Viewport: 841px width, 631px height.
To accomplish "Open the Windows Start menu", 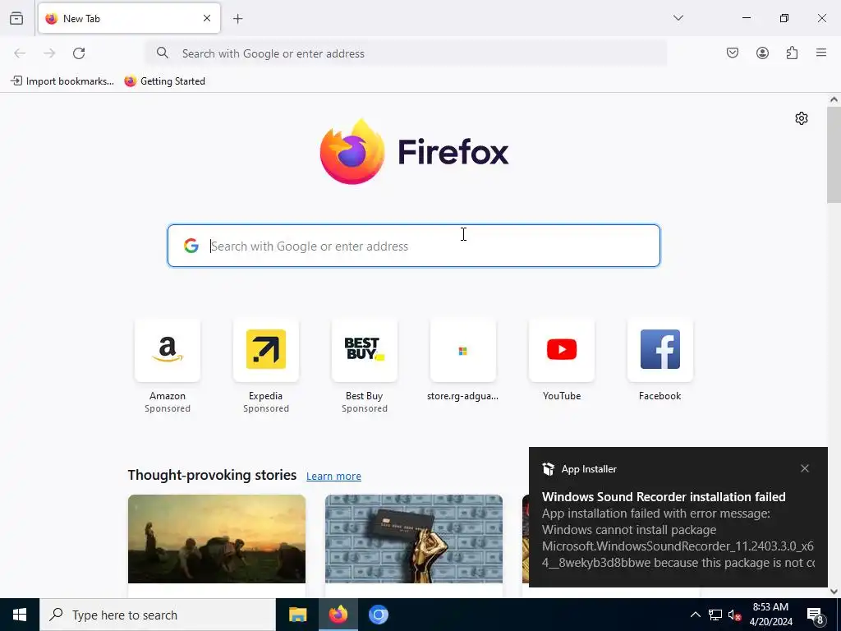I will (x=20, y=615).
